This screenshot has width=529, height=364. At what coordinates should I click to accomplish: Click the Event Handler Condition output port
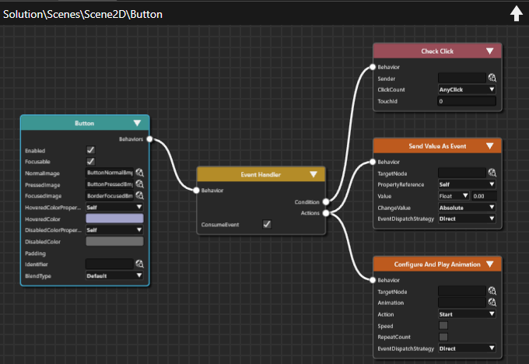pos(326,201)
